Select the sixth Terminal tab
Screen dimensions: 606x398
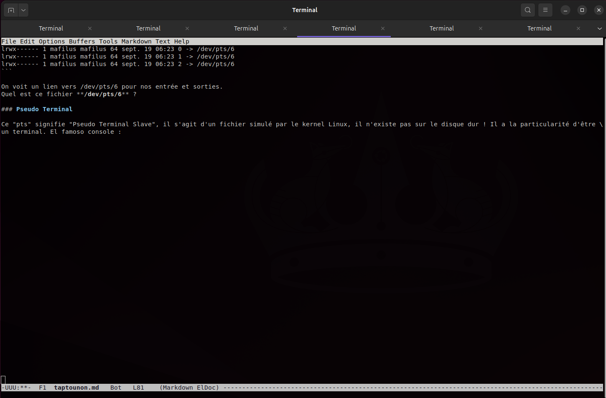(540, 28)
